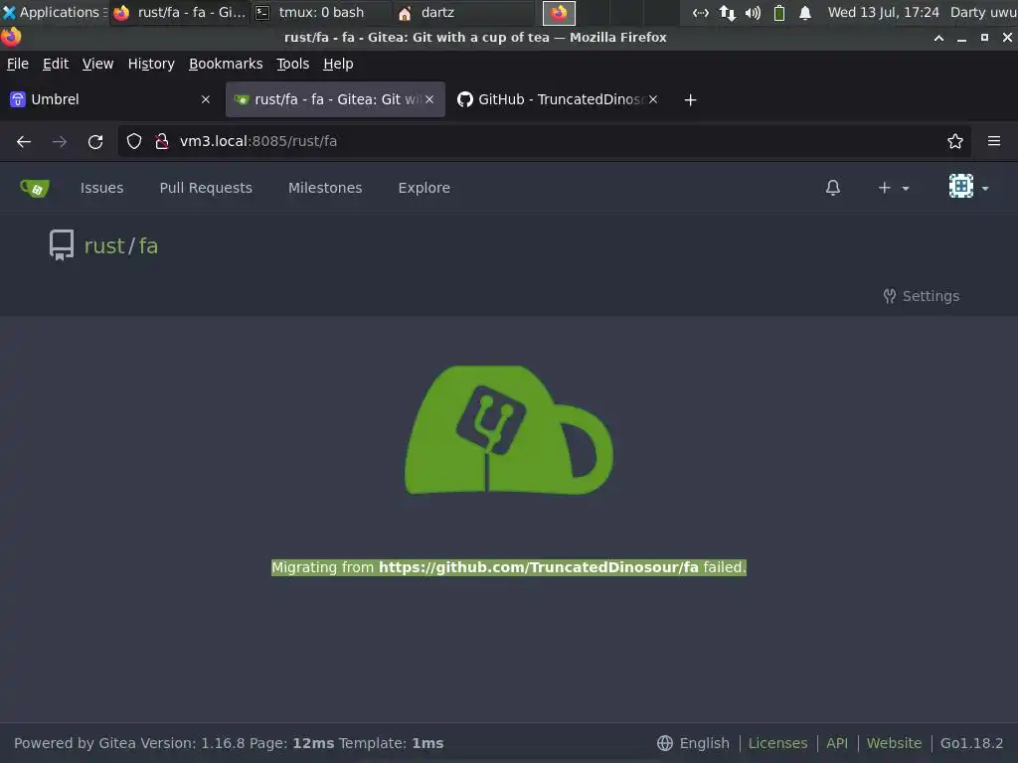Open the Edit menu

[x=56, y=64]
